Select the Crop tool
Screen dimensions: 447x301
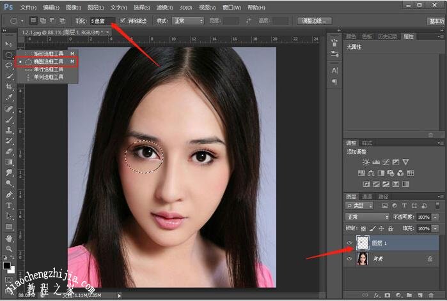9,87
